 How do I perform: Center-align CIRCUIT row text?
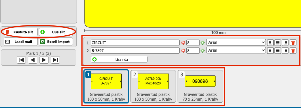click(278, 43)
